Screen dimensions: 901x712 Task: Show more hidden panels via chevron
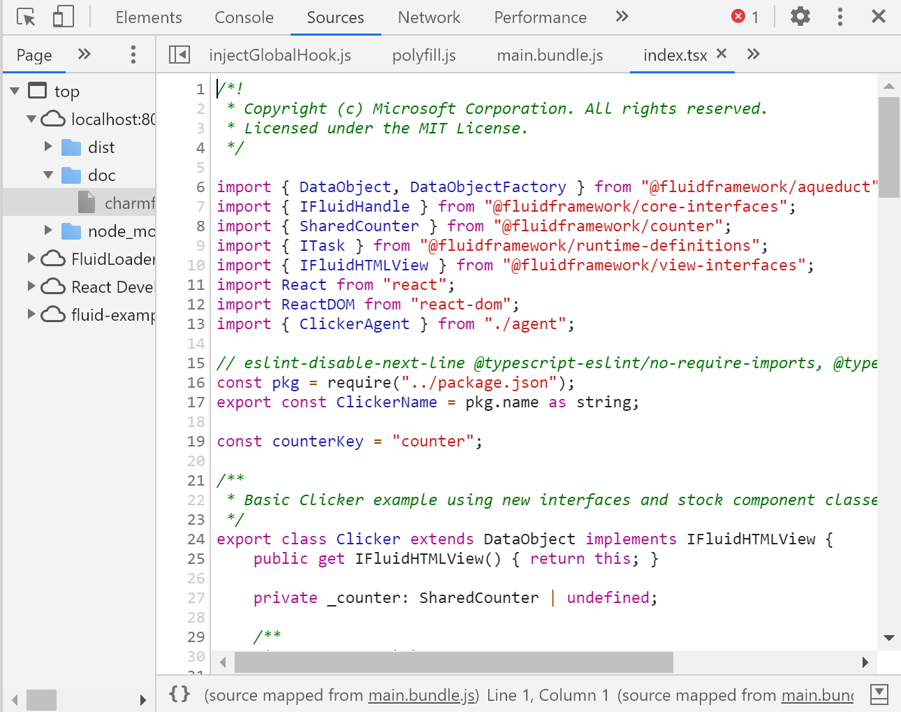click(622, 17)
